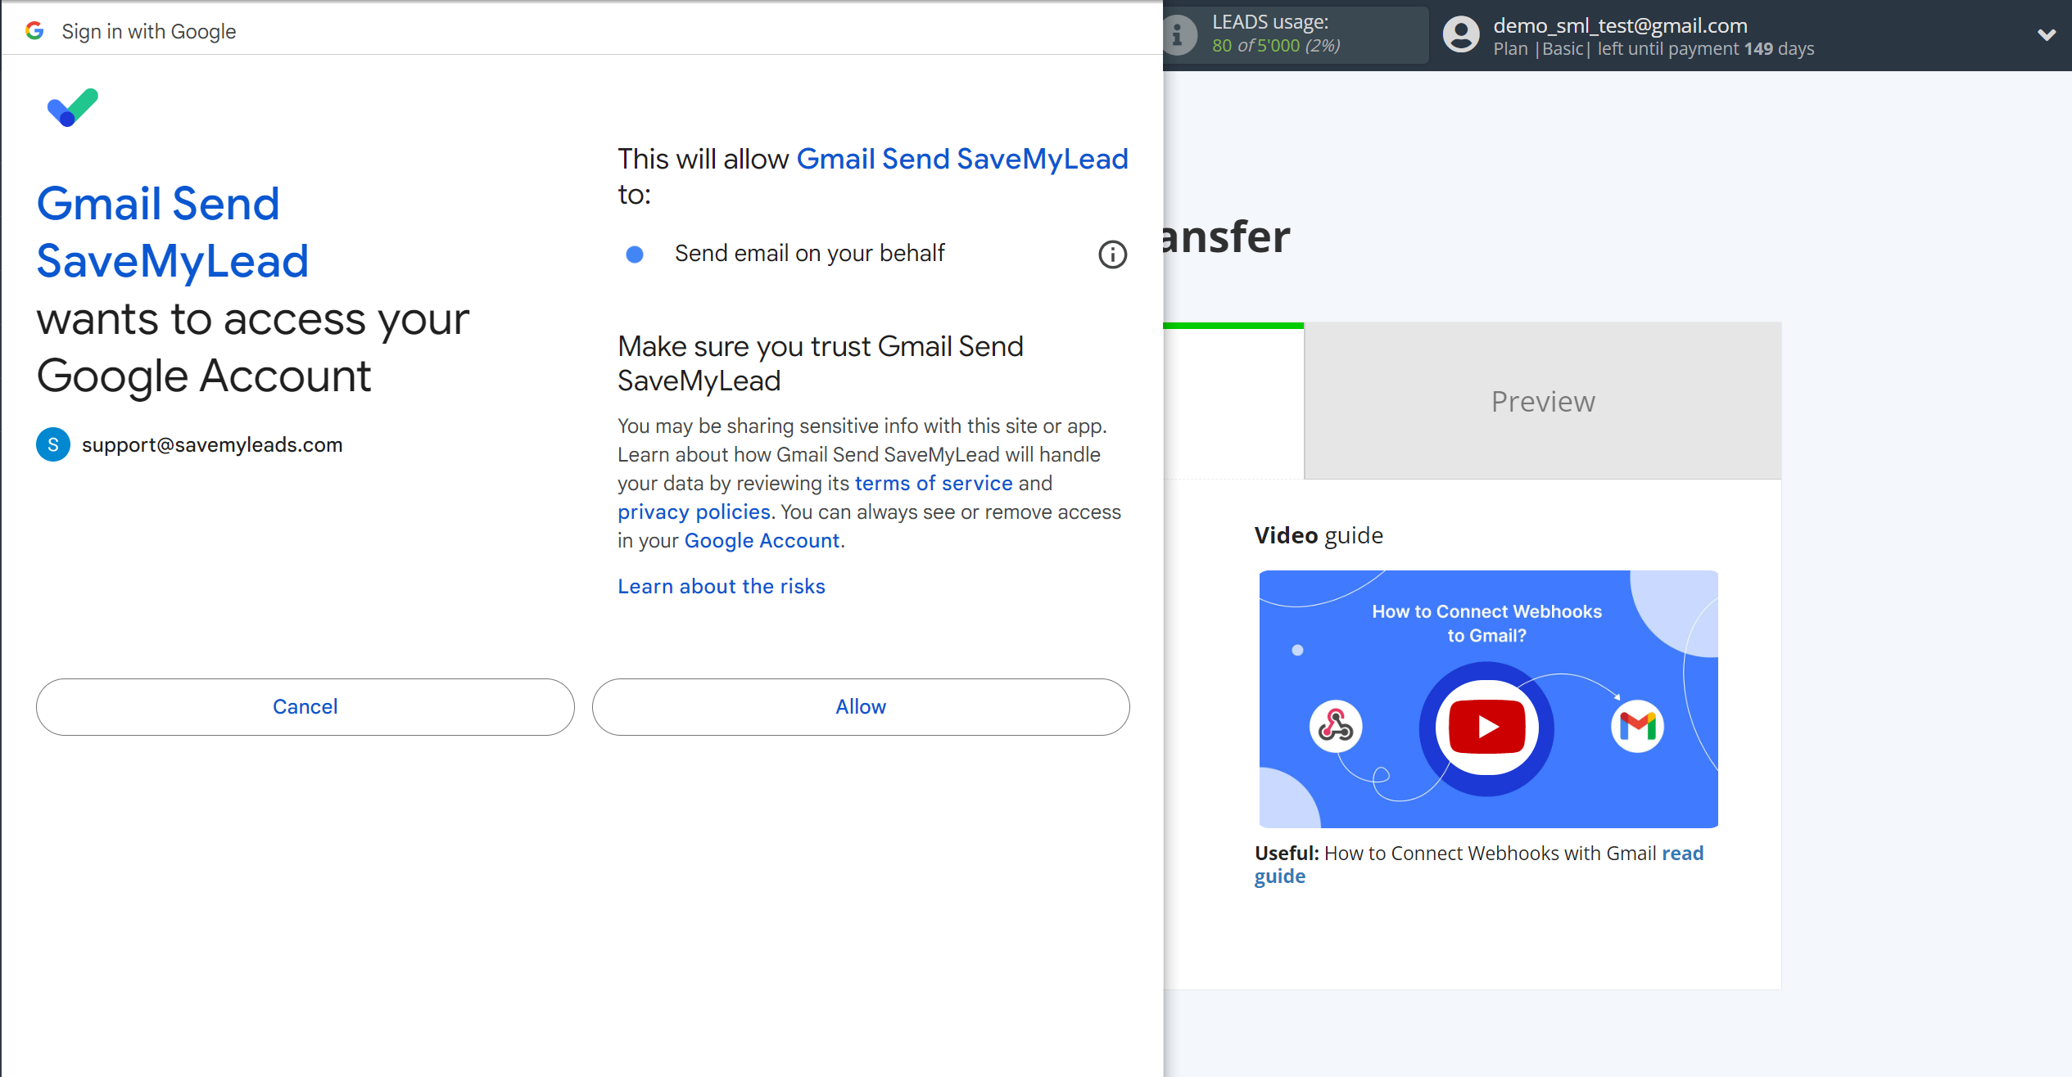Viewport: 2072px width, 1077px height.
Task: Play the YouTube video guide
Action: [x=1486, y=727]
